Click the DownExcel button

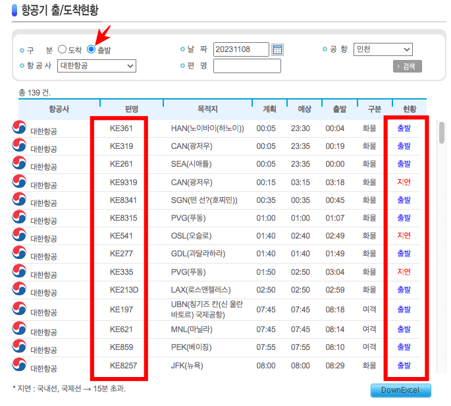click(x=401, y=390)
